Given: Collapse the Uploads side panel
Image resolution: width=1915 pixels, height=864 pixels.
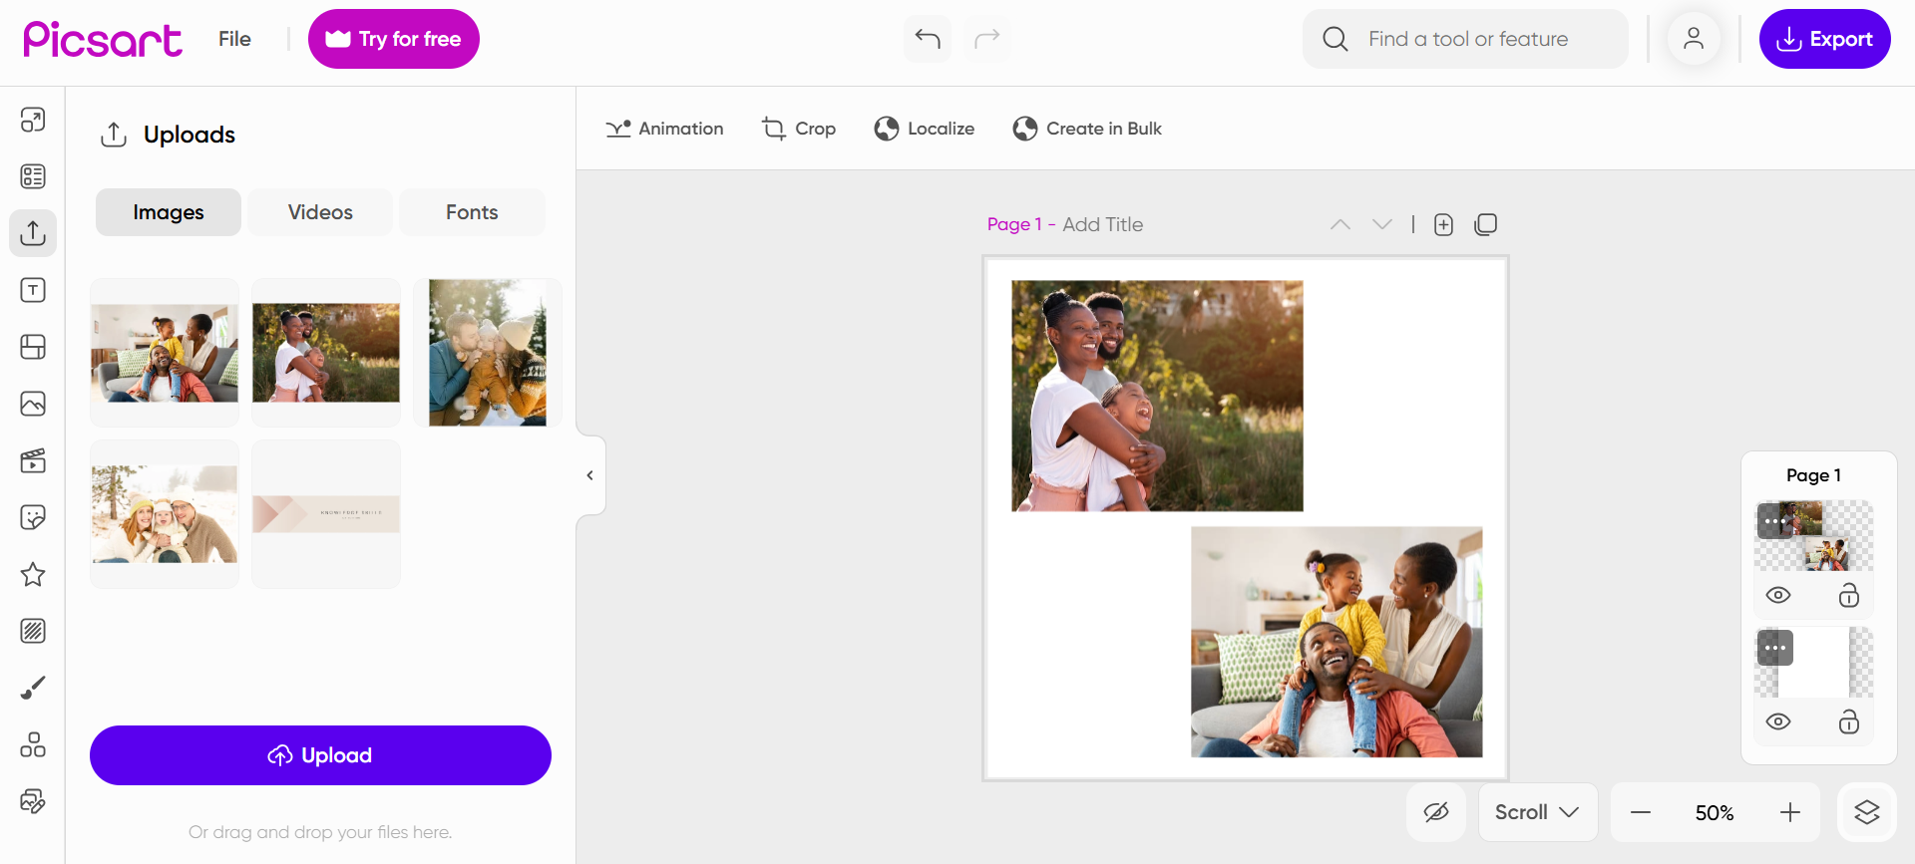Looking at the screenshot, I should (x=590, y=475).
